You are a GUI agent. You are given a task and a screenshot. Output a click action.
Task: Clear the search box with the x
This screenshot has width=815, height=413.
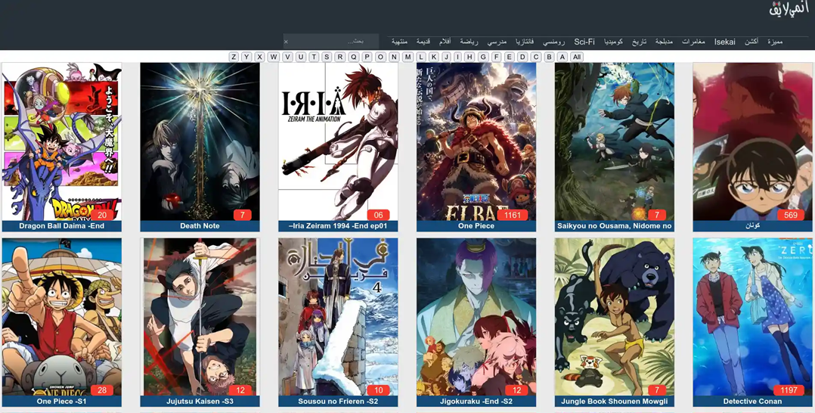[x=286, y=42]
